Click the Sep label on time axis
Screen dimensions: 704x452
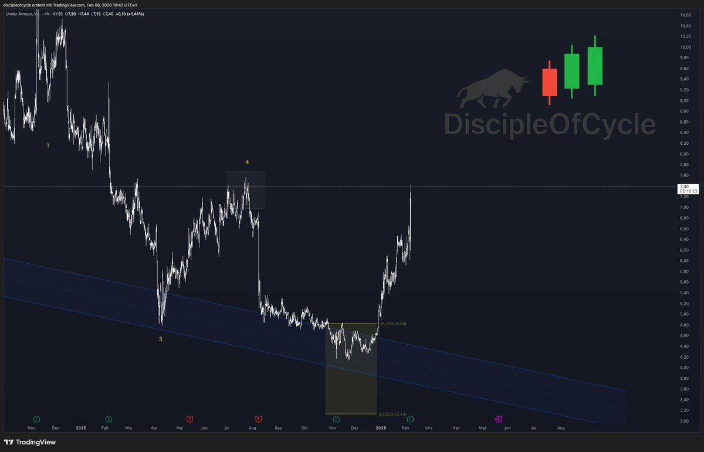(x=278, y=428)
